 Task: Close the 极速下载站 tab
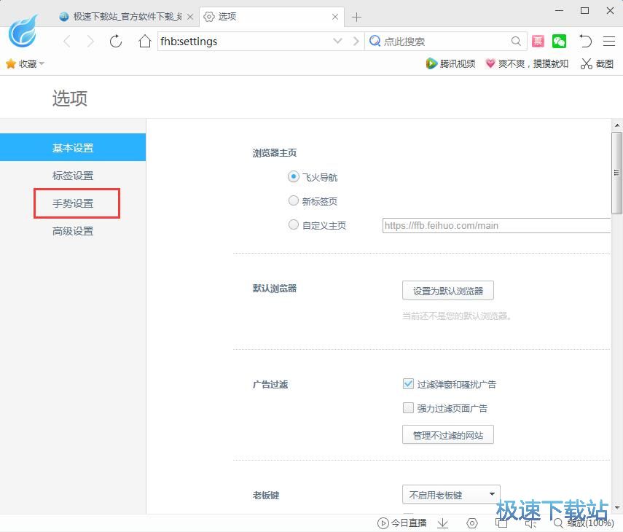click(x=190, y=17)
